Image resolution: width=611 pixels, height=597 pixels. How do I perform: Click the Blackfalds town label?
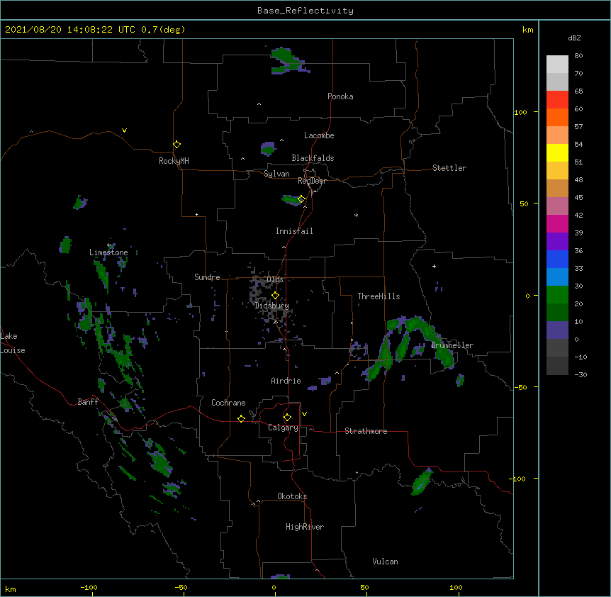pyautogui.click(x=313, y=158)
